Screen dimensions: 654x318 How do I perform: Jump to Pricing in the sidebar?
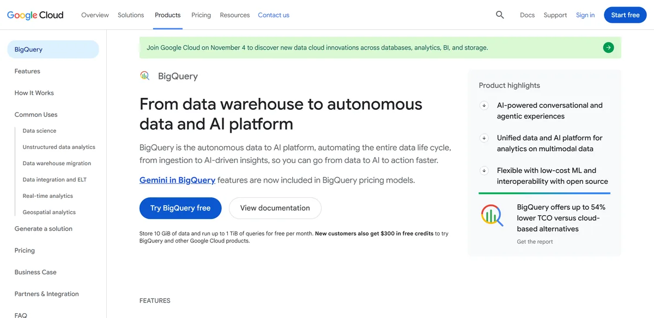point(25,251)
